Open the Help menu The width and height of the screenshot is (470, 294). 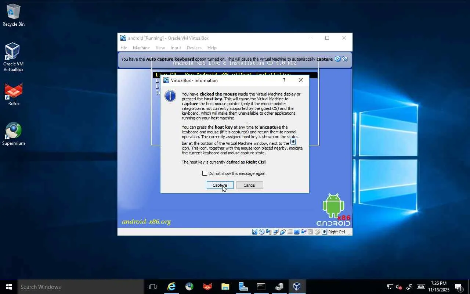click(x=212, y=48)
